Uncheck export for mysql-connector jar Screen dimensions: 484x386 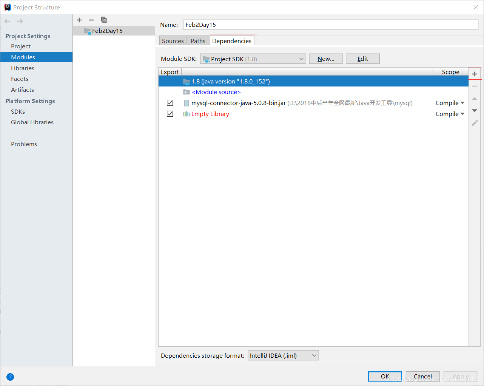click(x=170, y=103)
